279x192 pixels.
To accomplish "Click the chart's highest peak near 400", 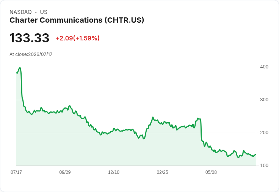I will (20, 68).
